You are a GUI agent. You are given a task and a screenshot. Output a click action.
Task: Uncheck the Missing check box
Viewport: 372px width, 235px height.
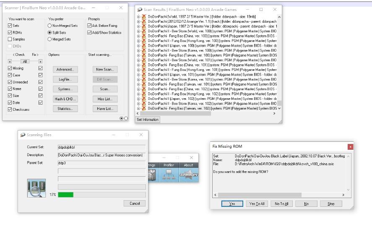10,68
